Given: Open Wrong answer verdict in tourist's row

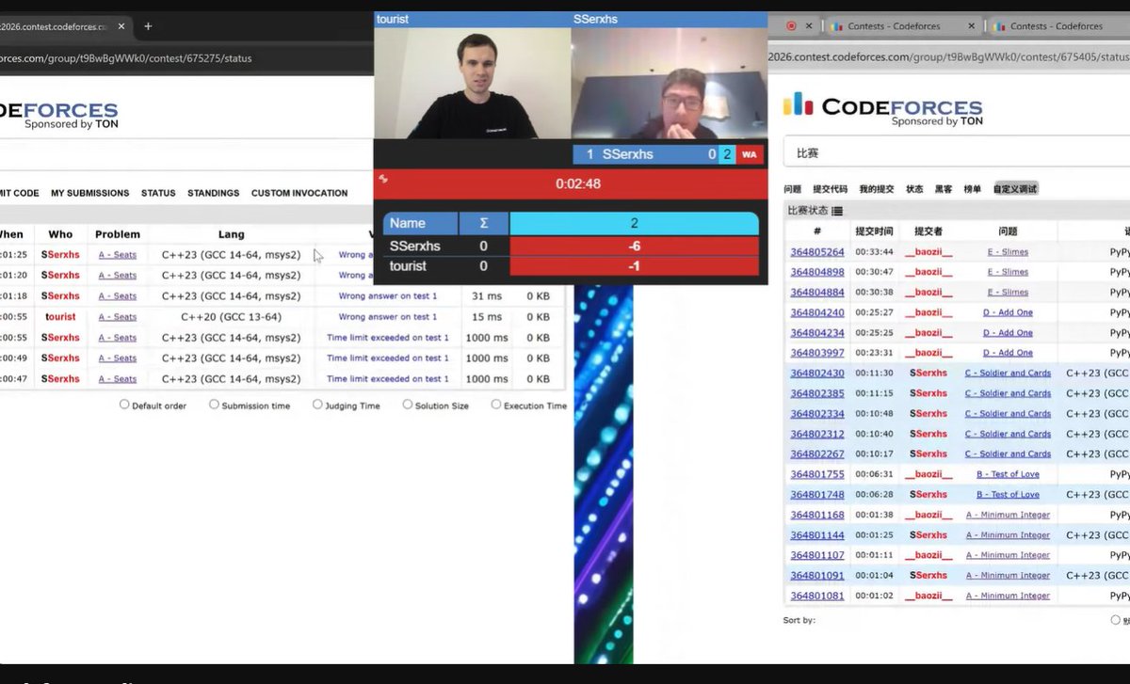Looking at the screenshot, I should 388,317.
